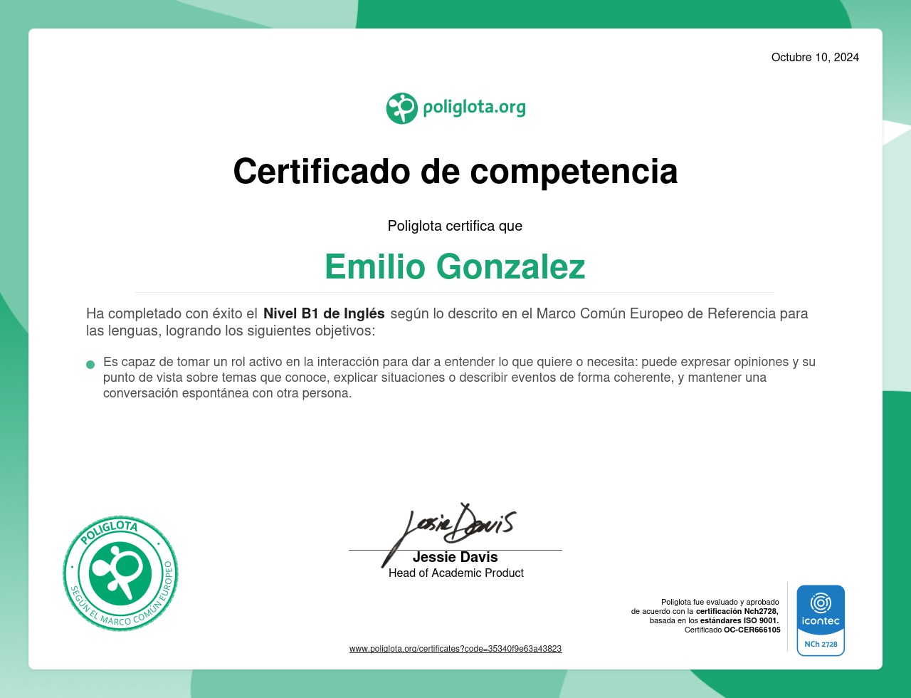Click the round Poliglota Marco Común Europeo seal

pyautogui.click(x=120, y=573)
